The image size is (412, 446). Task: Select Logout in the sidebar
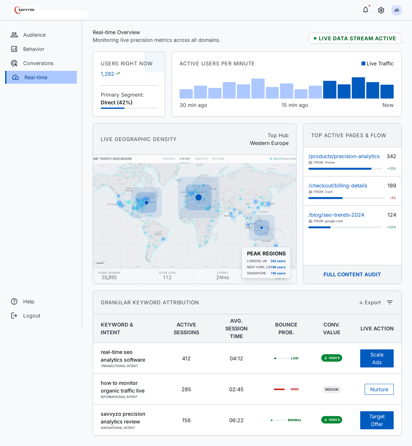click(41, 316)
